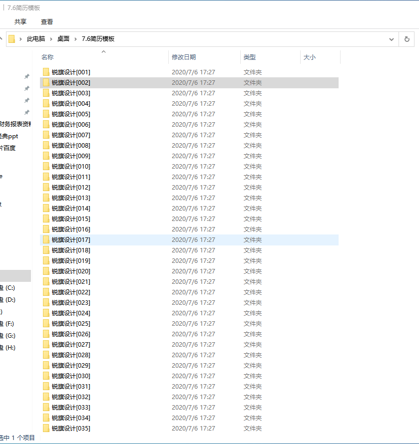Expand the chevron after 桌面 in path
Image resolution: width=419 pixels, height=444 pixels.
(75, 39)
